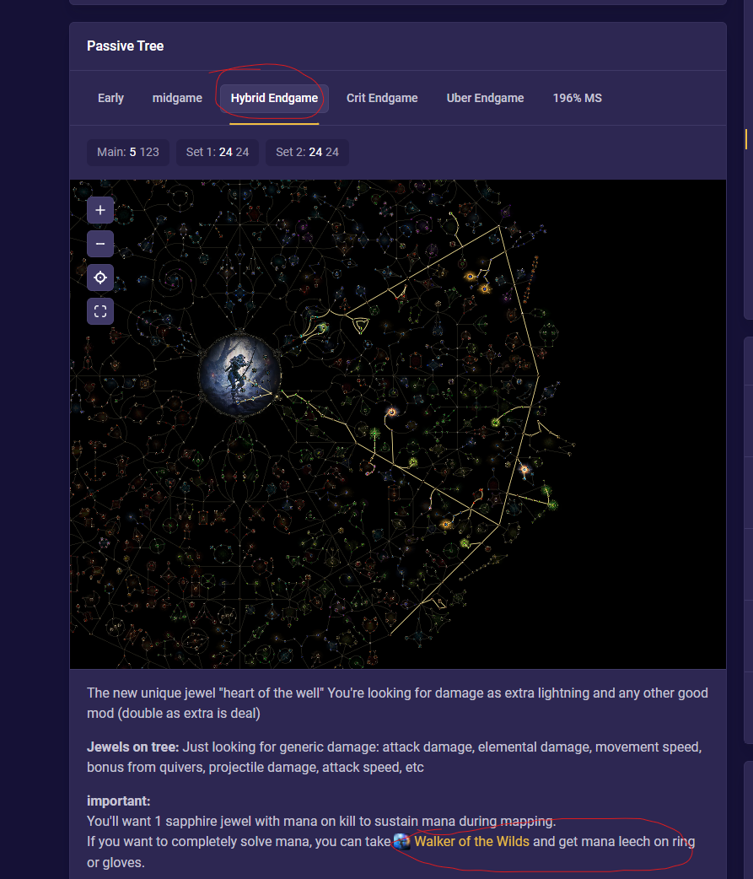Recenter the passive tree view
The width and height of the screenshot is (753, 879).
[x=100, y=278]
